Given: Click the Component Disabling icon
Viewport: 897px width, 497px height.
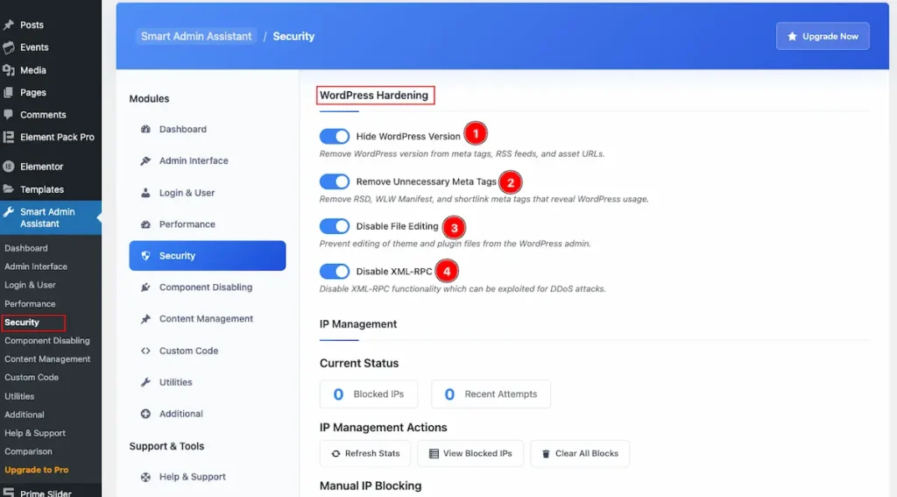Looking at the screenshot, I should 145,288.
